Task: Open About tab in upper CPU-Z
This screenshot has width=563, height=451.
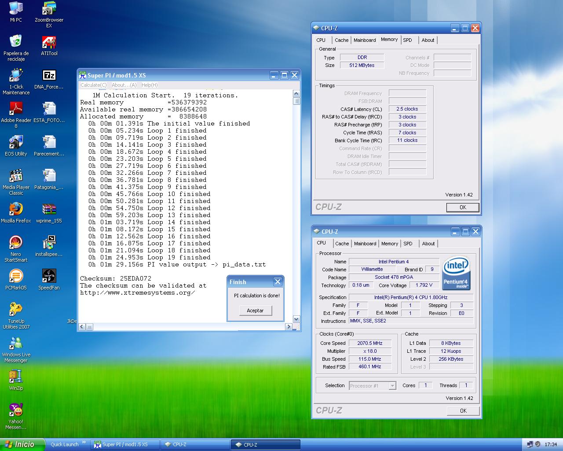Action: pos(428,40)
